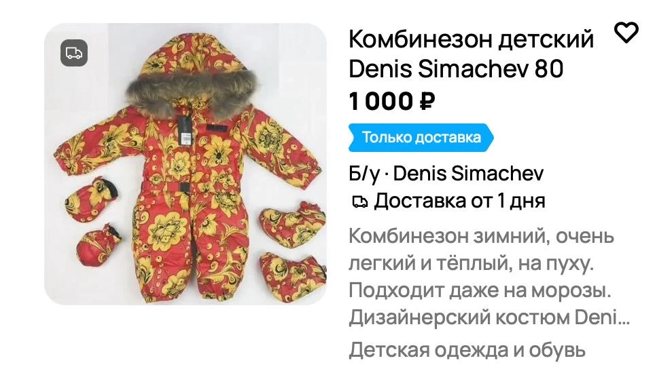Image resolution: width=655 pixels, height=388 pixels.
Task: Click the Denis Simachev brand label
Action: click(468, 174)
